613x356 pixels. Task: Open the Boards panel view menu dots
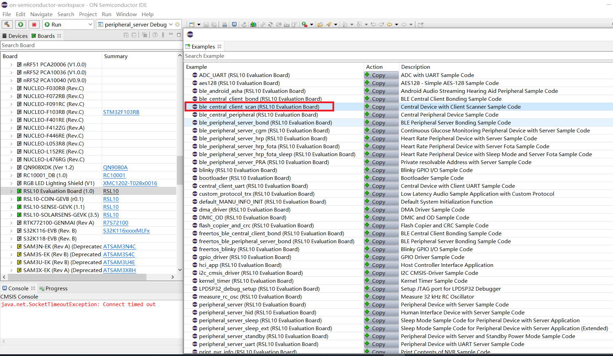[x=163, y=35]
